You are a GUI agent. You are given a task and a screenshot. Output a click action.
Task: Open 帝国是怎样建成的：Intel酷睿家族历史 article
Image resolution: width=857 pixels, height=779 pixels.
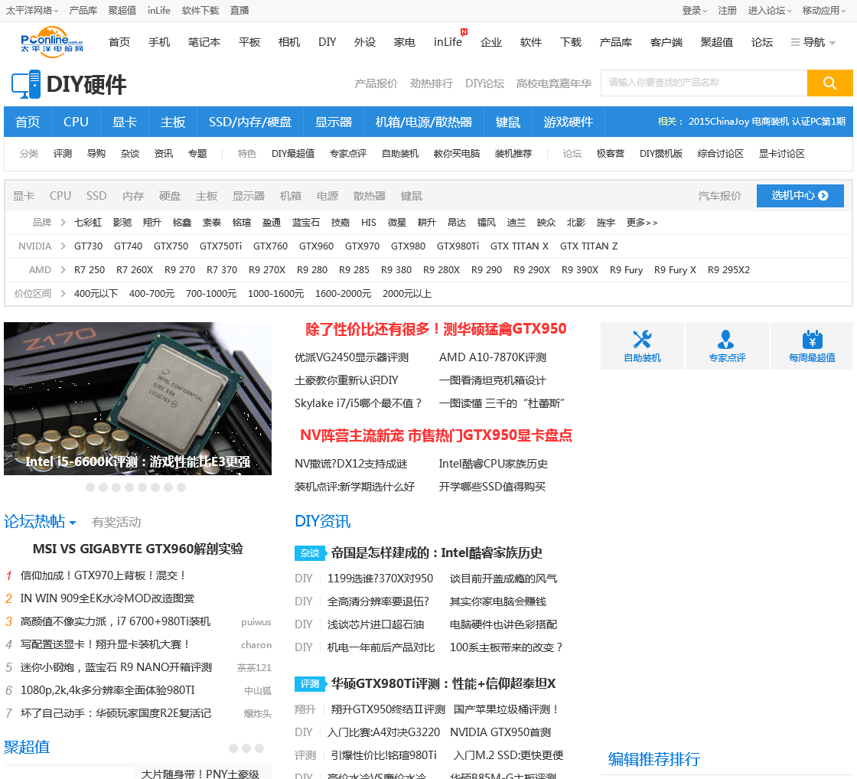437,553
